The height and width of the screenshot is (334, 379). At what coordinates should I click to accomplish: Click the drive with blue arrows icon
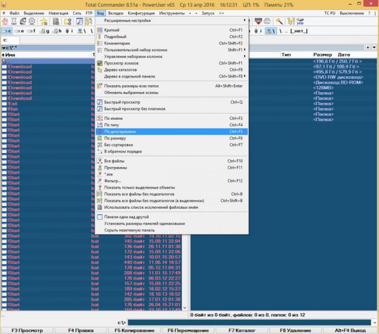tap(300, 21)
